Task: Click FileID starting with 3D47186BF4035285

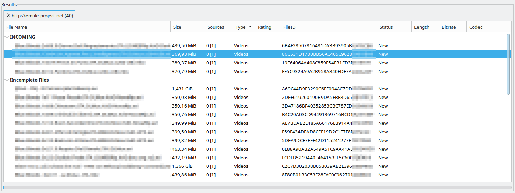Action: pyautogui.click(x=327, y=106)
